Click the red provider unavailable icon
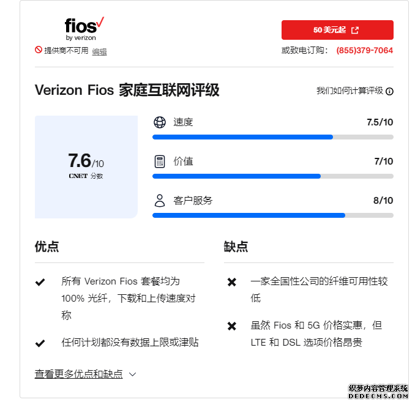The image size is (415, 405). (39, 50)
